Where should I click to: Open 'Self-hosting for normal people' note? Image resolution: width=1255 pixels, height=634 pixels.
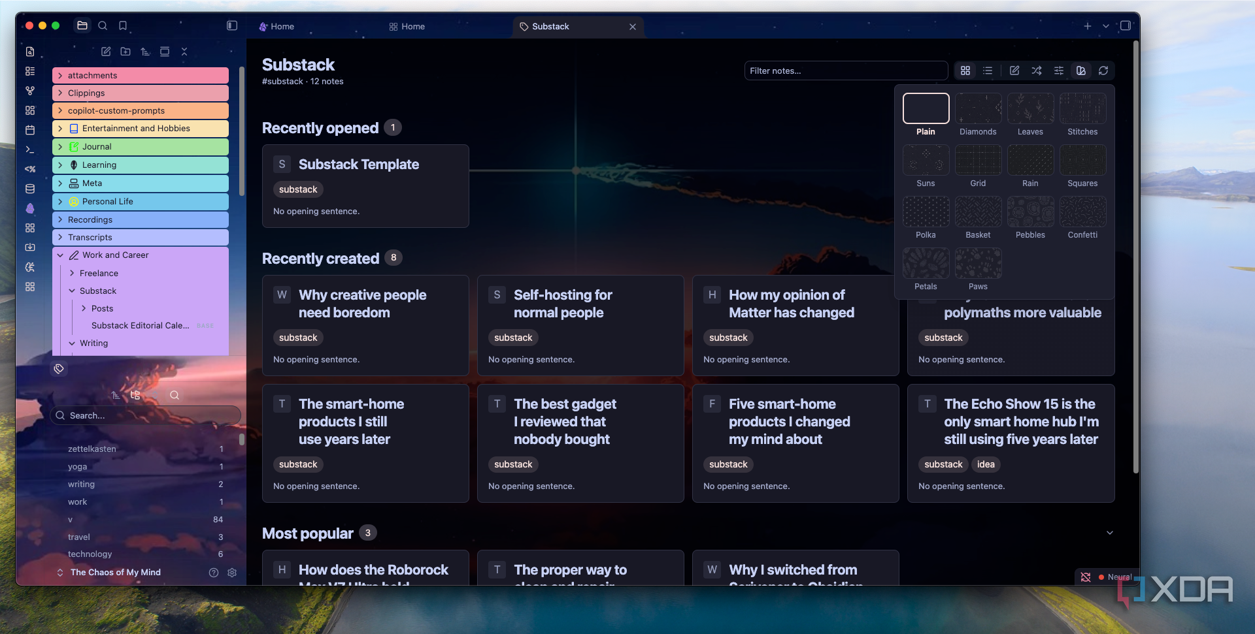[x=580, y=325]
